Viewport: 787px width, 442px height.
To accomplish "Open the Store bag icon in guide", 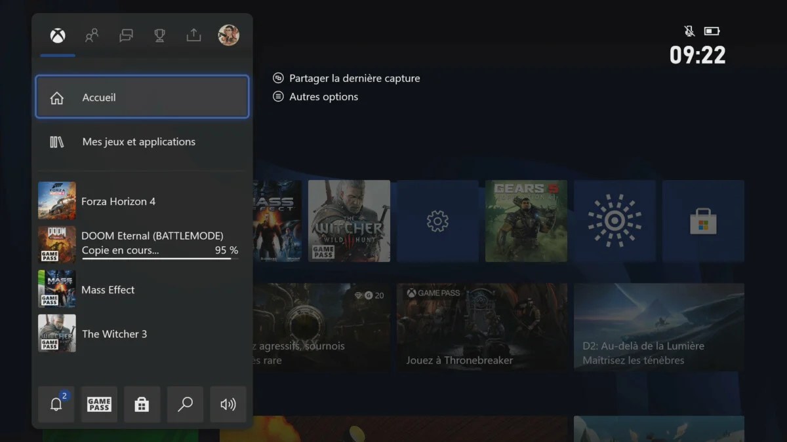I will (x=142, y=404).
